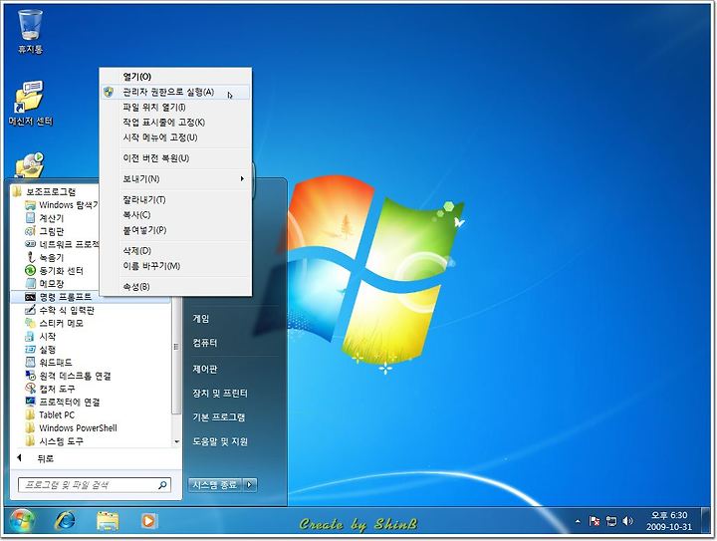Screen dimensions: 717x541
Task: Choose 복사(C) from context menu
Action: coord(175,215)
